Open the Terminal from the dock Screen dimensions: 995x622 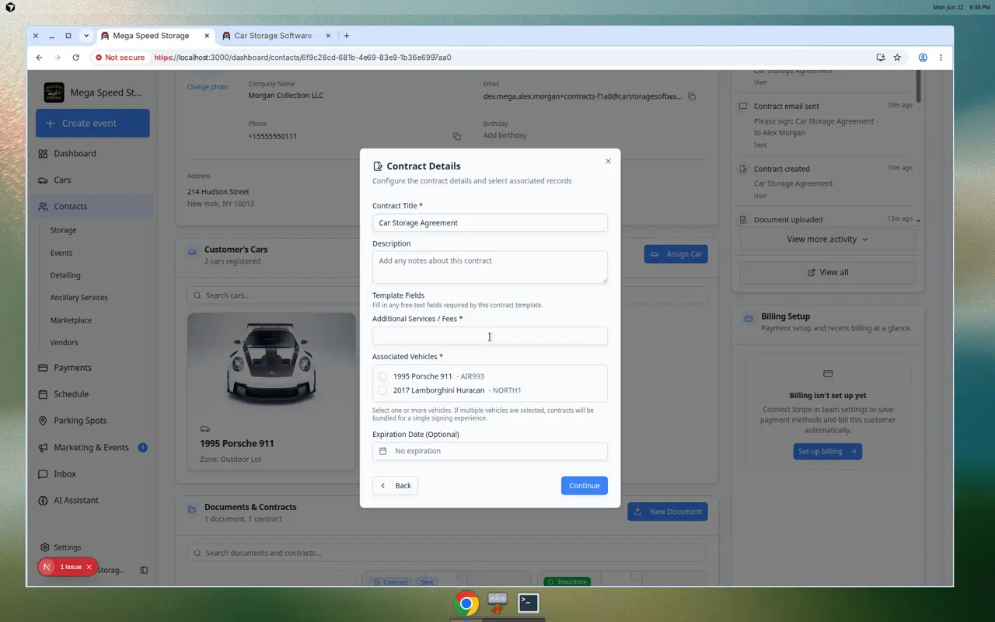[529, 603]
